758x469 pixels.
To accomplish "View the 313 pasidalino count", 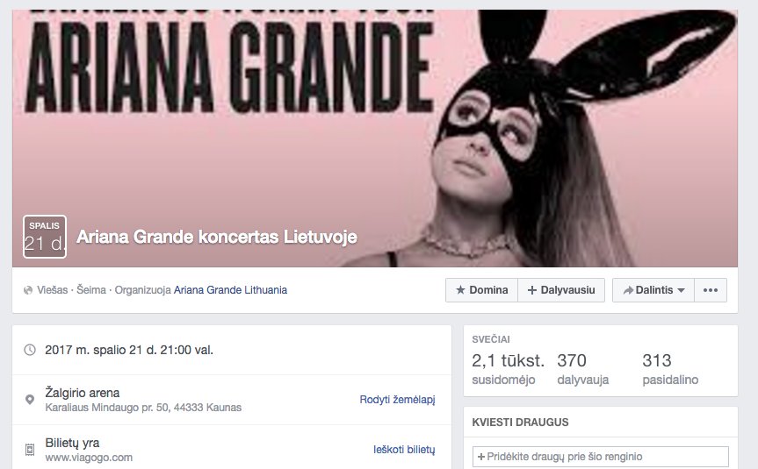I will [670, 369].
